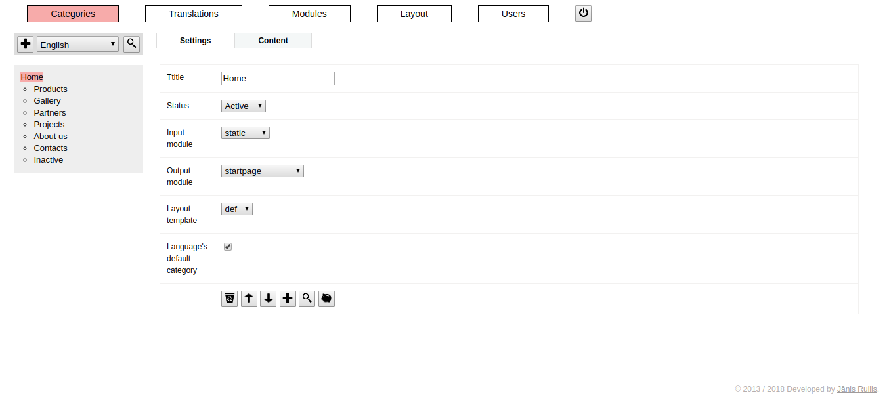
Task: Click the recycle bin delete icon
Action: [x=229, y=299]
